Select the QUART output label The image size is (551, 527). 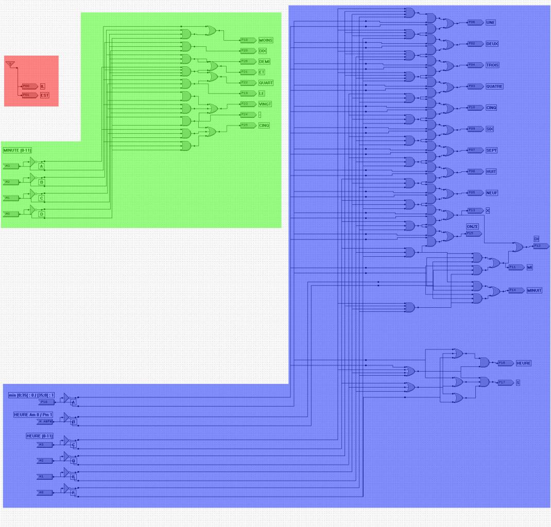coord(266,83)
